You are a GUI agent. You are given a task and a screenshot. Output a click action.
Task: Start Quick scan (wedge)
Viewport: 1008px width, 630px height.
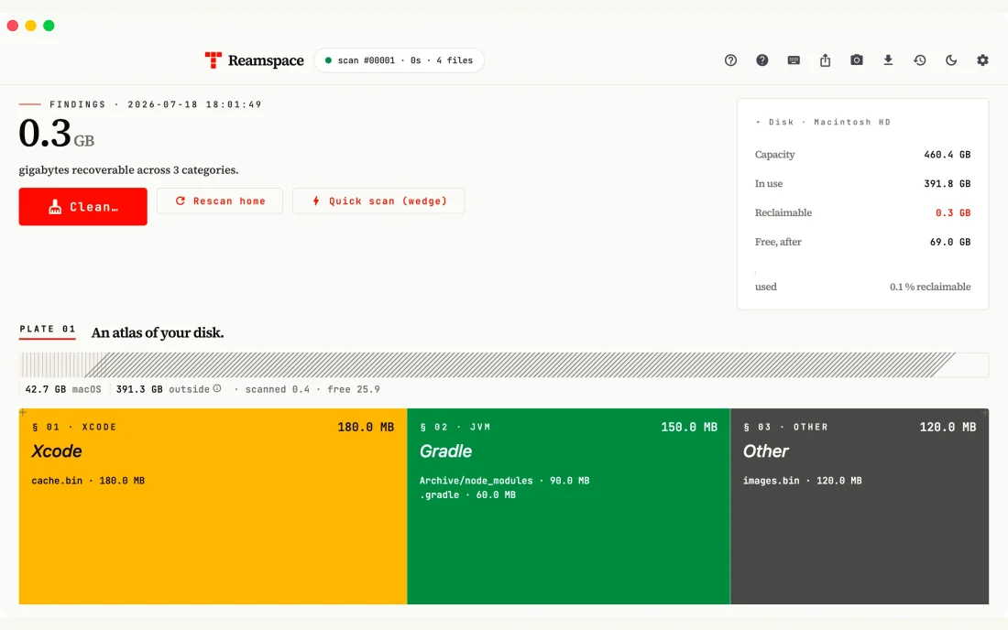pyautogui.click(x=378, y=201)
